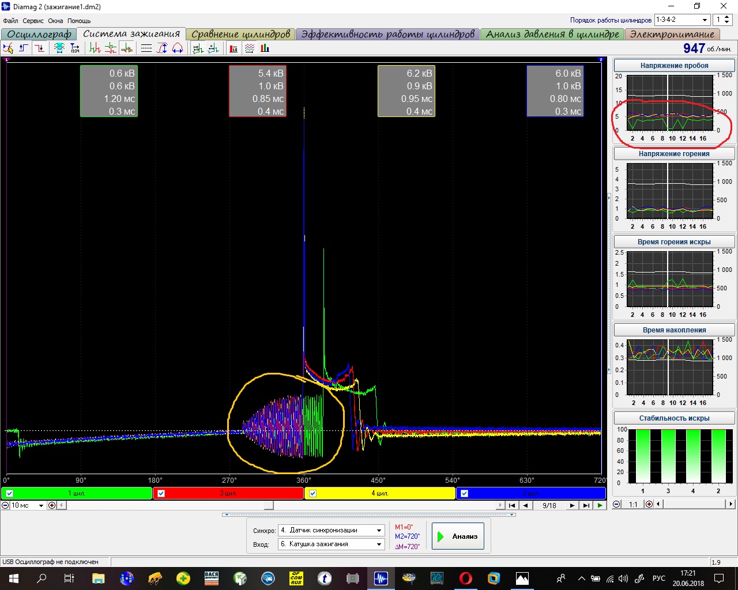Screen dimensions: 738x590
Task: Open the Помощь menu
Action: pos(79,21)
